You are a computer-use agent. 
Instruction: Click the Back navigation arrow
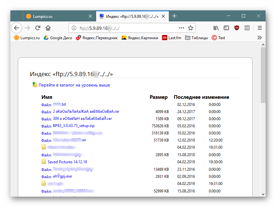tap(17, 28)
